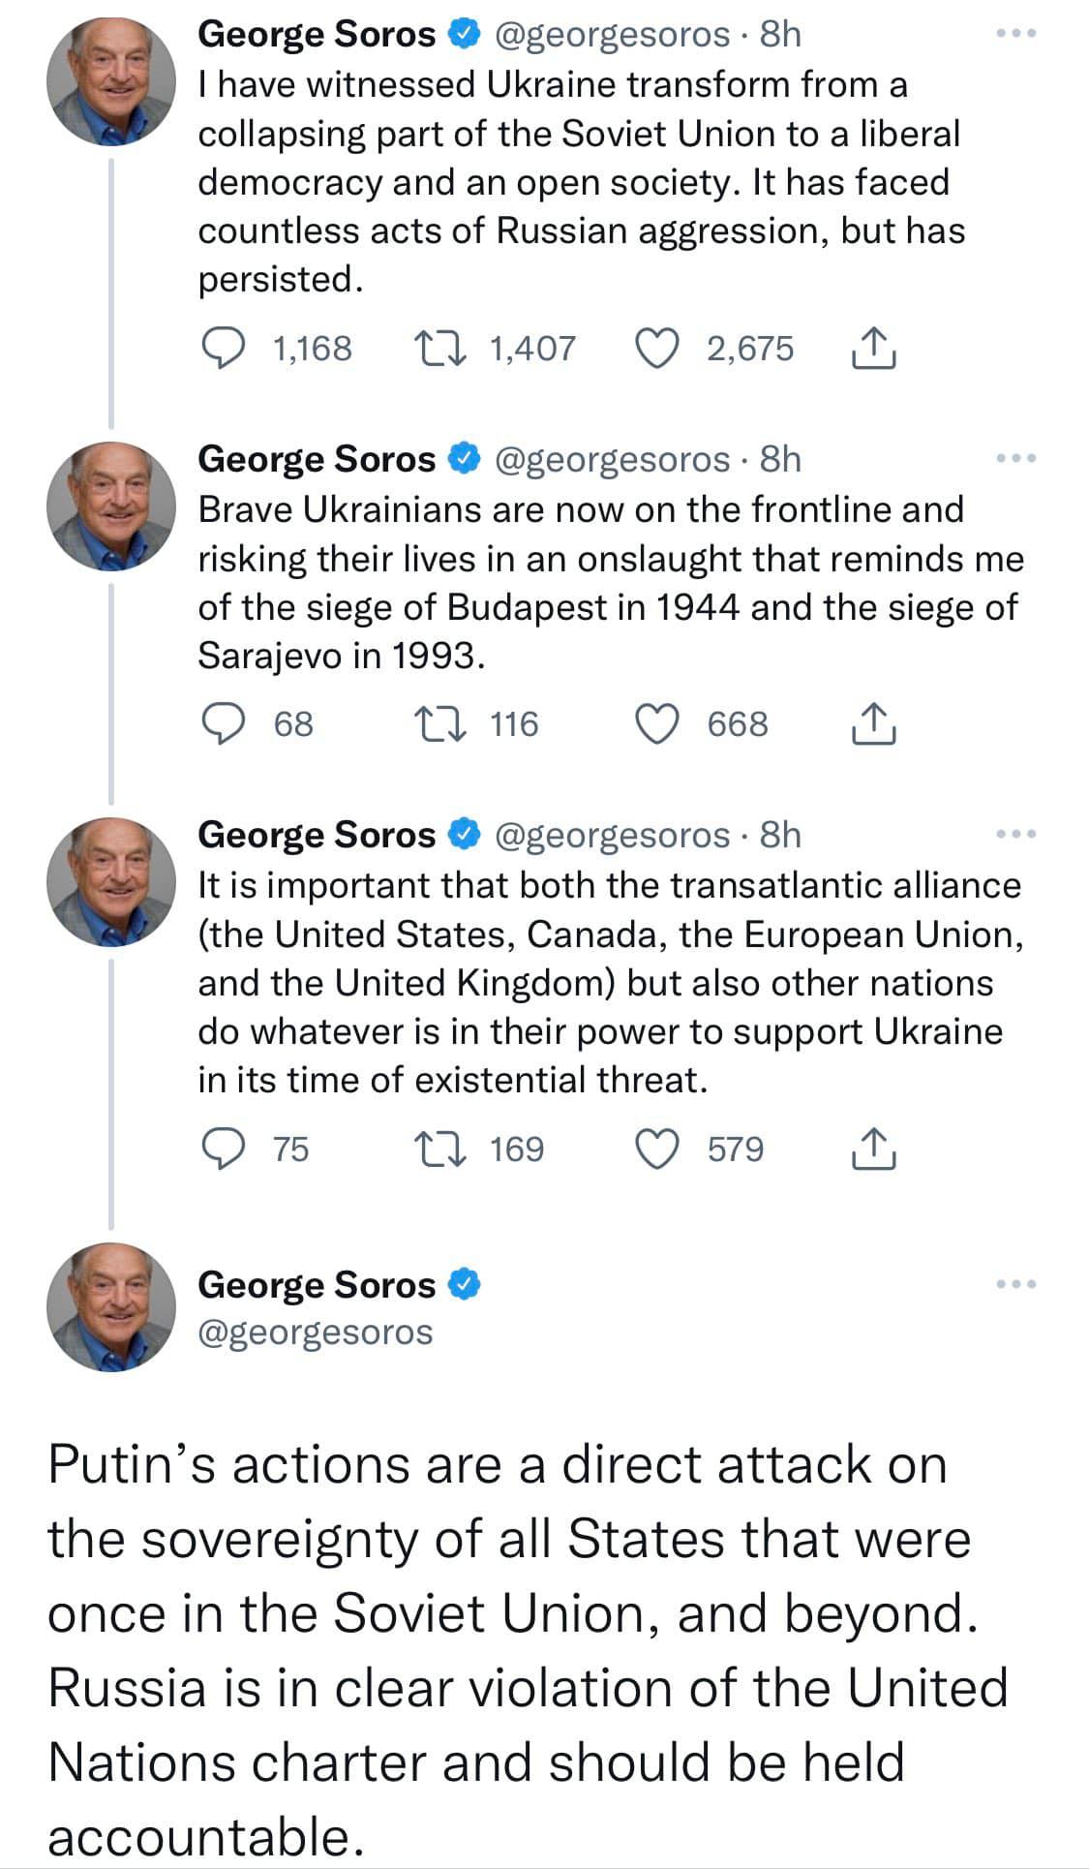Viewport: 1089px width, 1869px height.
Task: Open more options on the first tweet
Action: (x=1016, y=34)
